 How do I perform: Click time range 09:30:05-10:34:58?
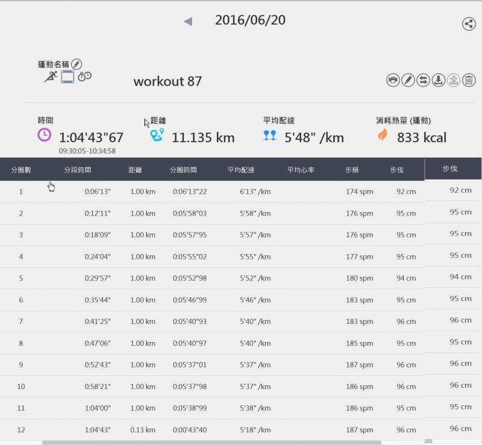(87, 151)
